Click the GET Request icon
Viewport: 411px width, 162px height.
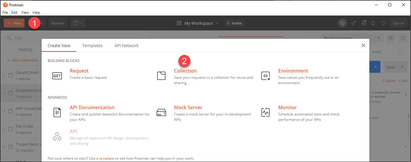(x=57, y=76)
